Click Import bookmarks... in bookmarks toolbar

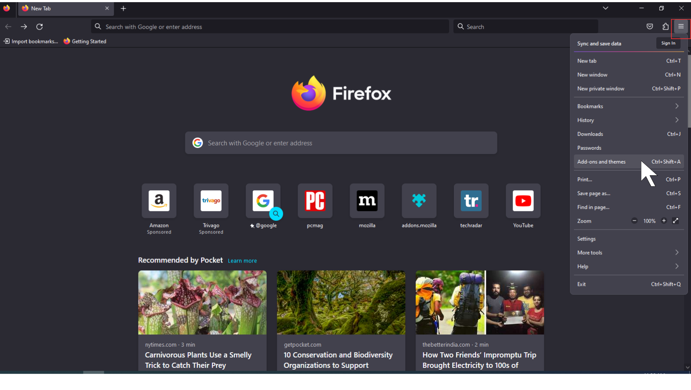point(31,41)
